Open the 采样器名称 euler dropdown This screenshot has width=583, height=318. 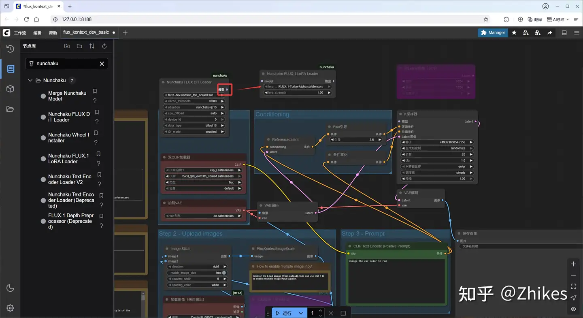point(437,166)
